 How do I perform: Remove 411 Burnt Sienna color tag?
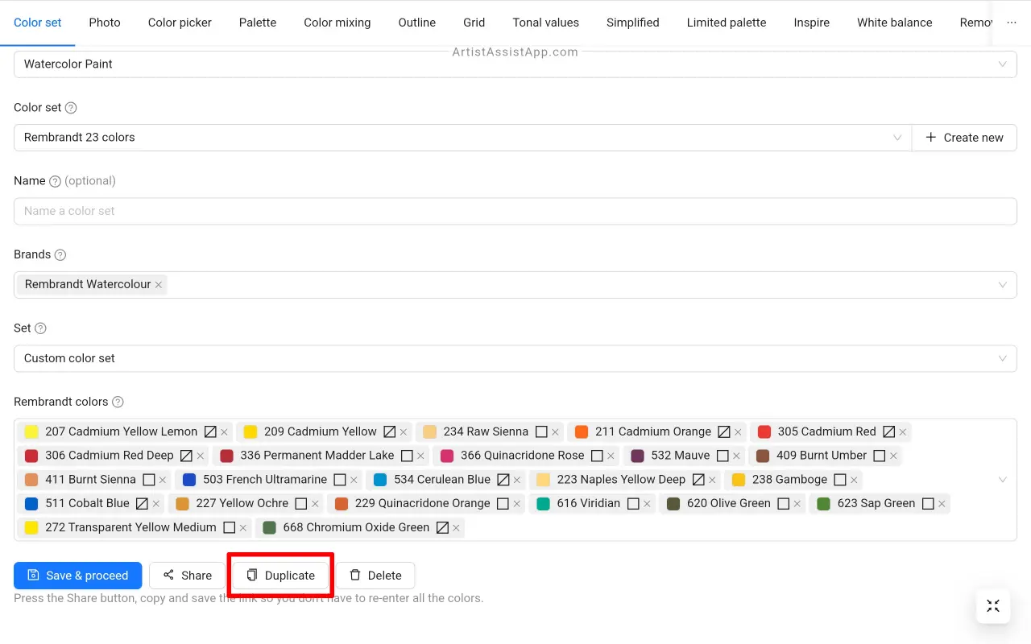tap(163, 481)
